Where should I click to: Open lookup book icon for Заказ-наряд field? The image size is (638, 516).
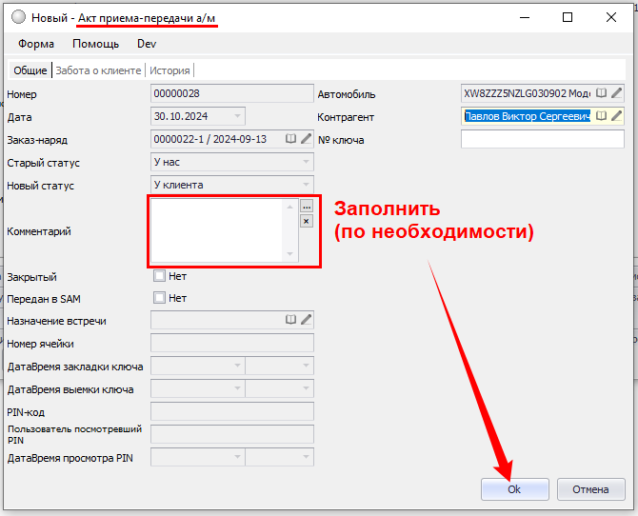click(x=291, y=139)
